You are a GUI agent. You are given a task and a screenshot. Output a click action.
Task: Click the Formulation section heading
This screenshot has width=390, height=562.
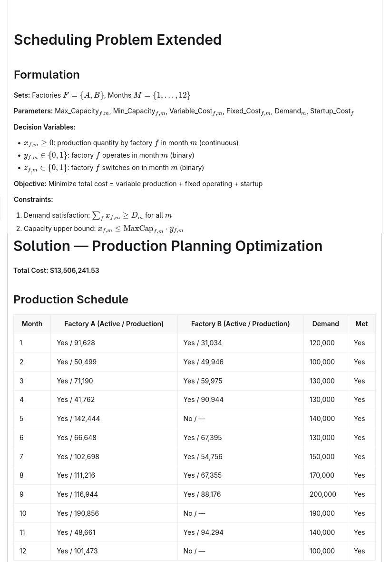point(47,75)
